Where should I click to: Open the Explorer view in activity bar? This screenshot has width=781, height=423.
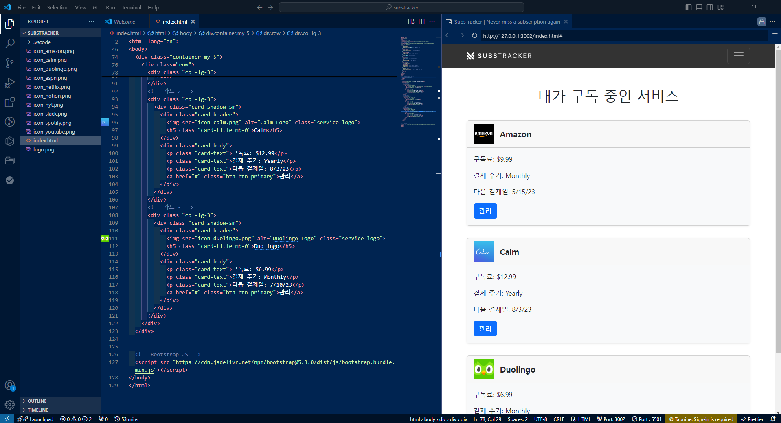point(10,24)
